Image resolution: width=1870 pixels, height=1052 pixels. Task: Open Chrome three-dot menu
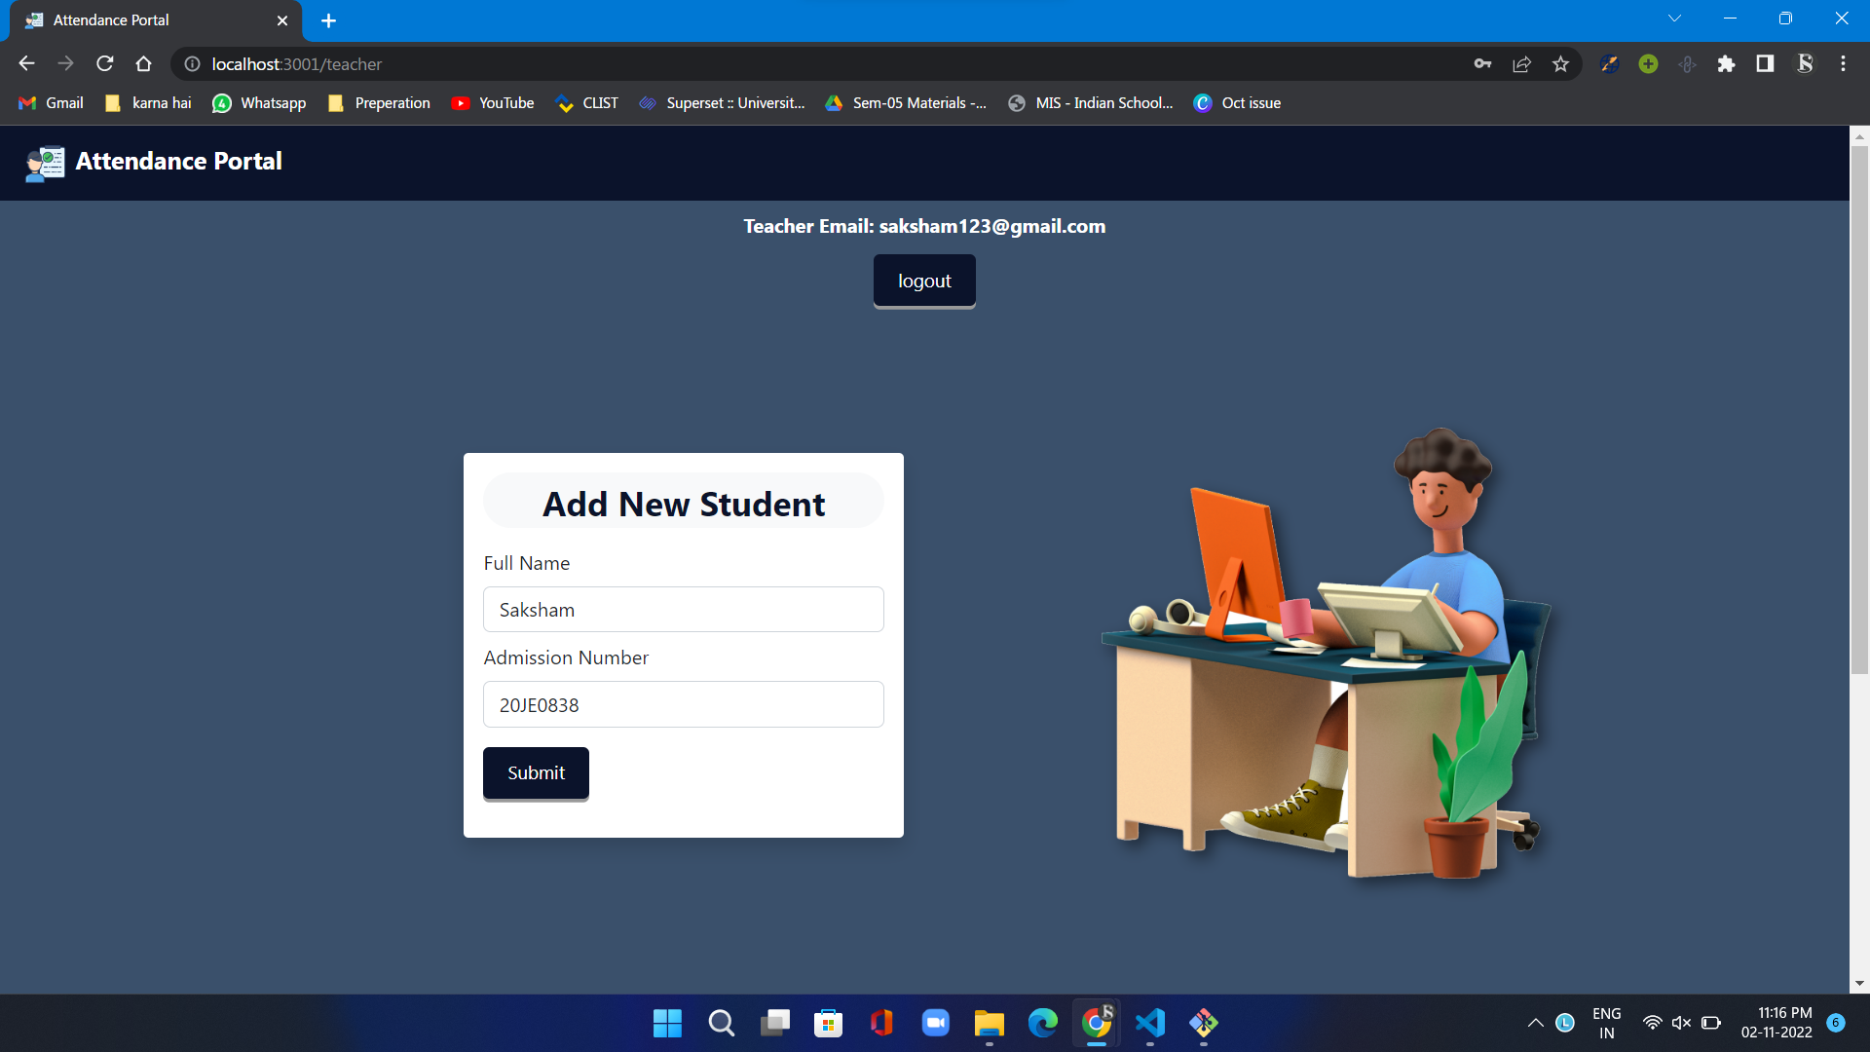coord(1843,64)
